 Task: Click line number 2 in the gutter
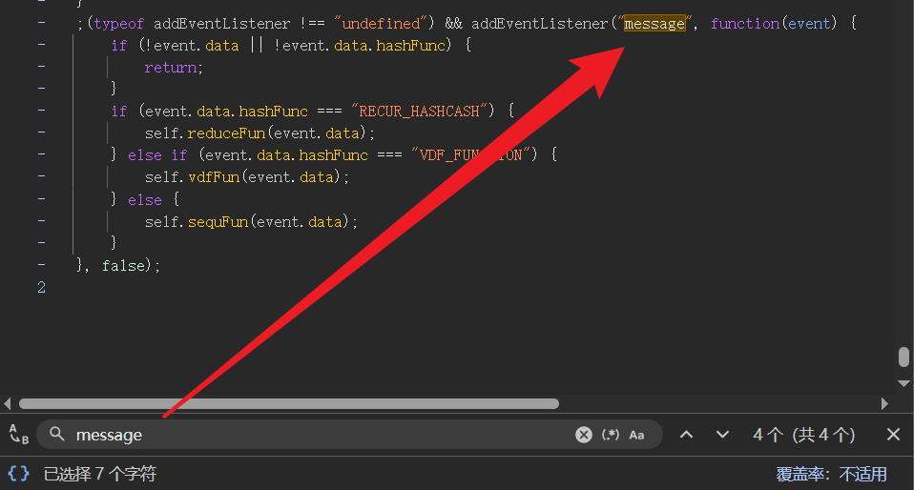coord(41,287)
